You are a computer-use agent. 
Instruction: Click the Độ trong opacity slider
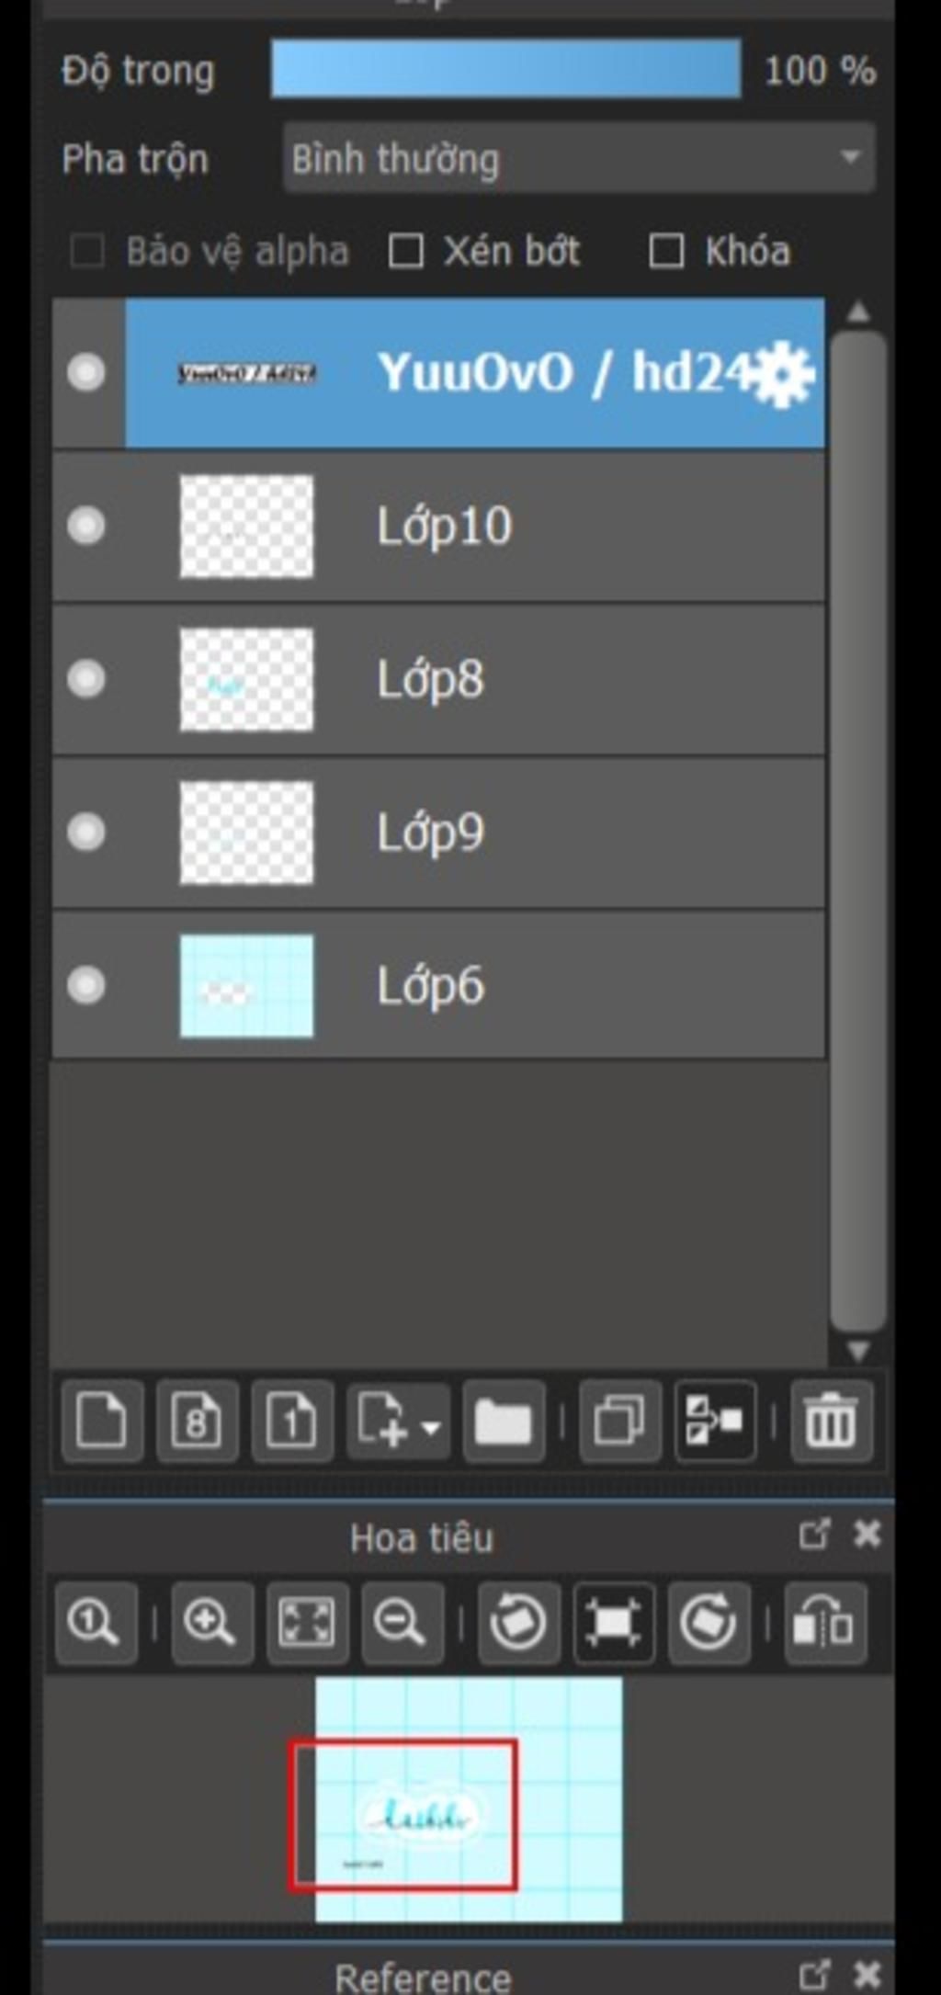(x=505, y=69)
